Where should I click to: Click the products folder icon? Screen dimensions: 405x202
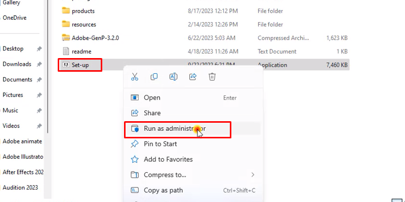(66, 11)
